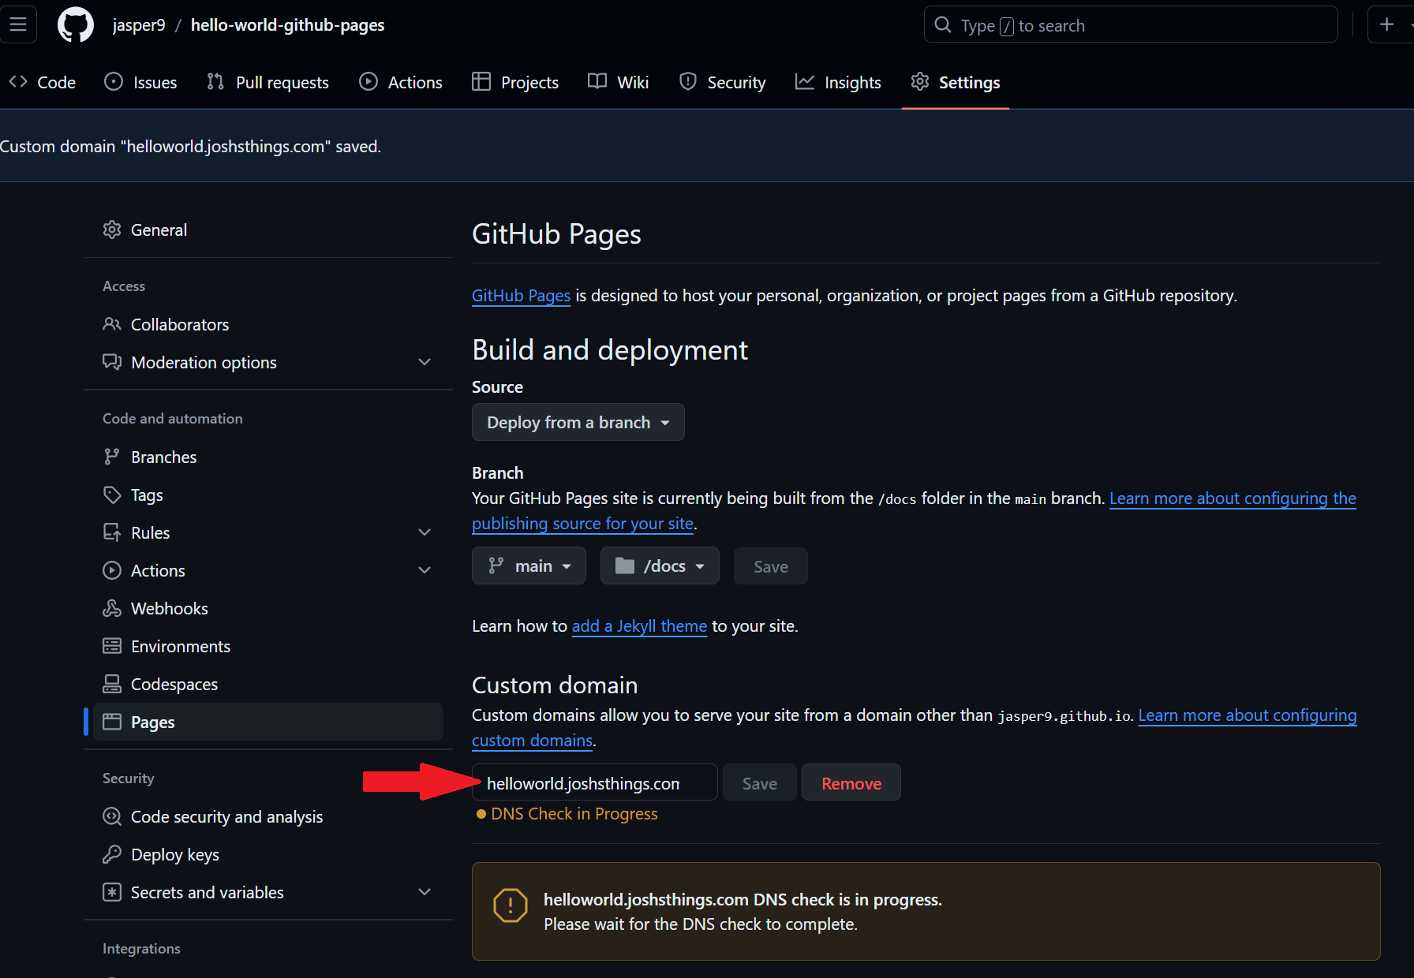Screen dimensions: 1414x978
Task: Select the Branches icon in the sidebar
Action: (112, 456)
